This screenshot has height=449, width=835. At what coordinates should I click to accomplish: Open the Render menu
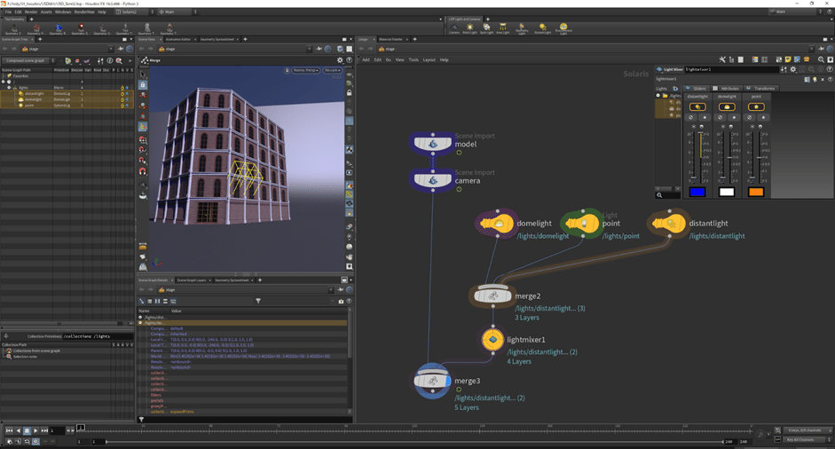click(x=31, y=12)
